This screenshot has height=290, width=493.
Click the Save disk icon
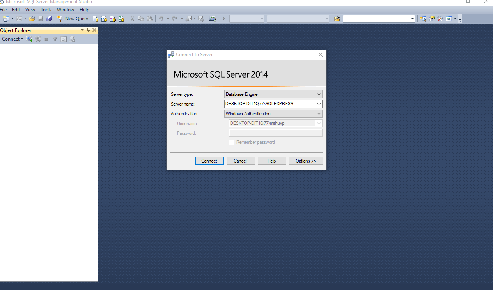(41, 19)
